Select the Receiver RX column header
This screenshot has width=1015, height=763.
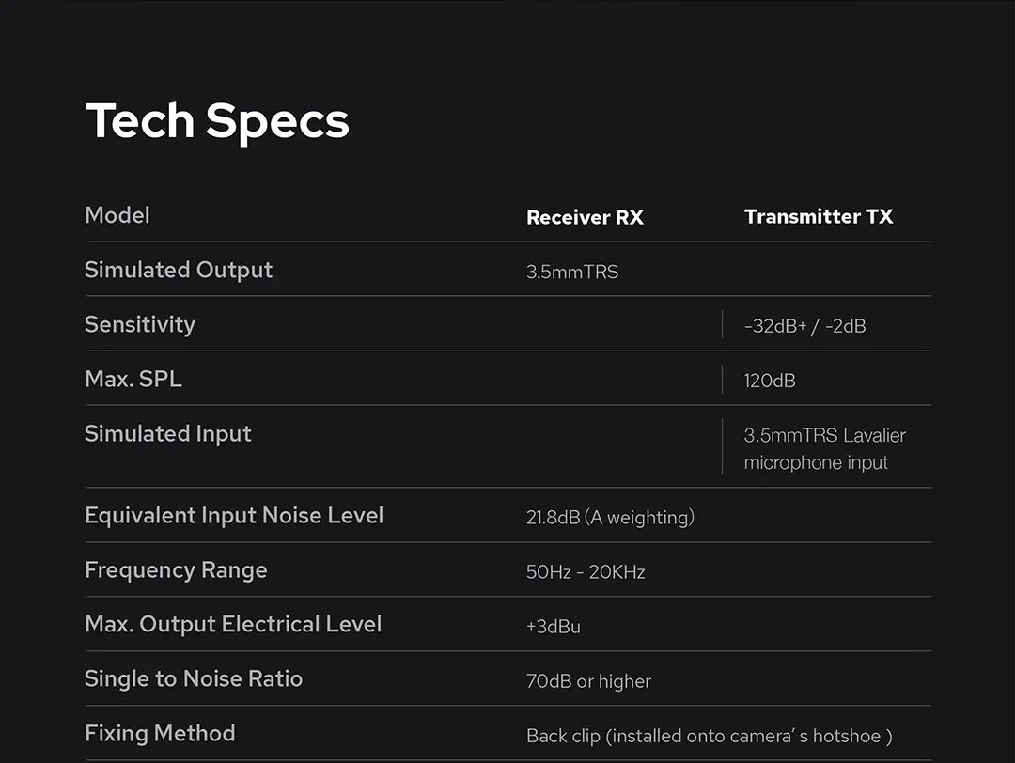pos(585,217)
